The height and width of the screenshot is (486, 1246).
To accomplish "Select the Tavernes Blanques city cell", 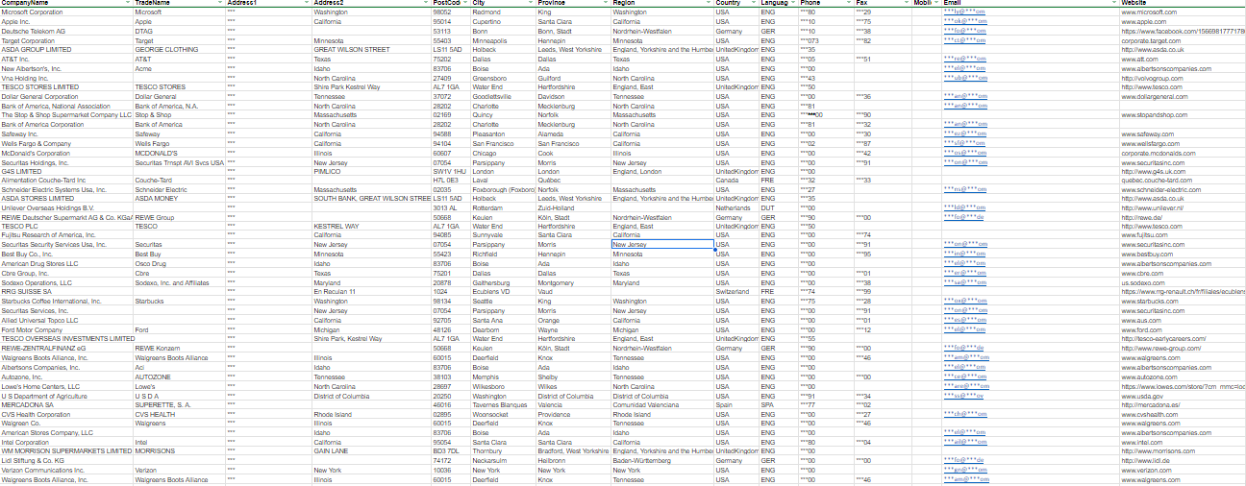I will pyautogui.click(x=504, y=405).
